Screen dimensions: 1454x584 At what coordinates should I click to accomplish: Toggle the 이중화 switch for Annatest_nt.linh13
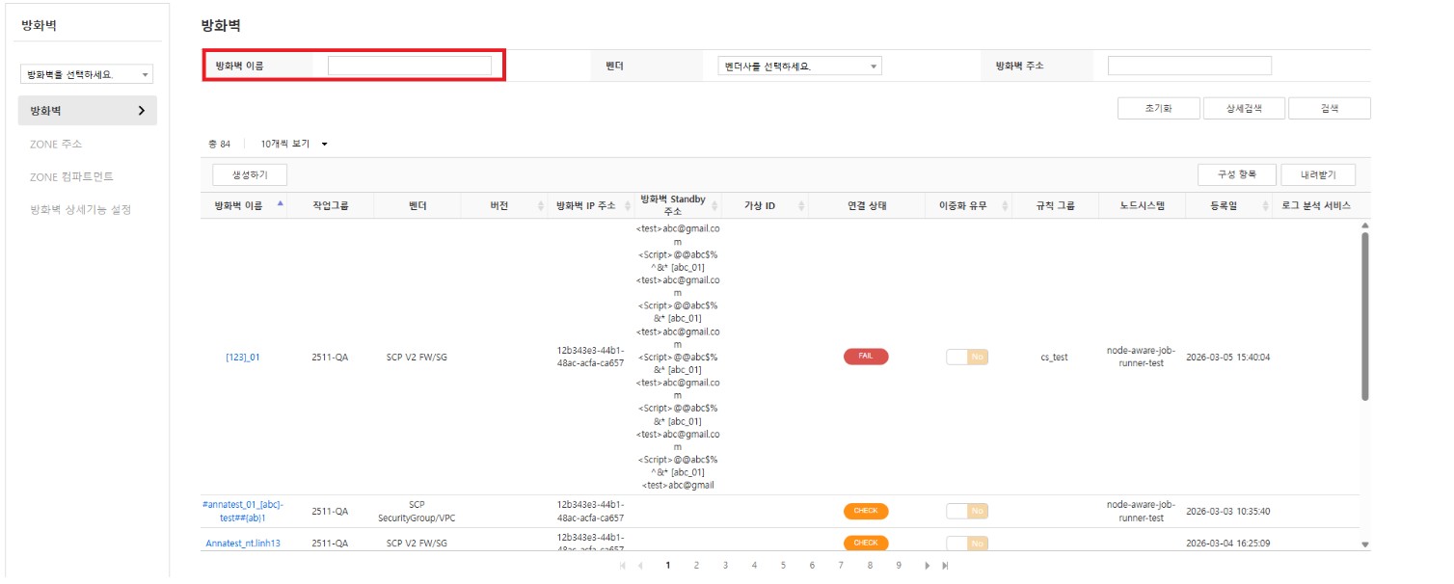pos(967,544)
